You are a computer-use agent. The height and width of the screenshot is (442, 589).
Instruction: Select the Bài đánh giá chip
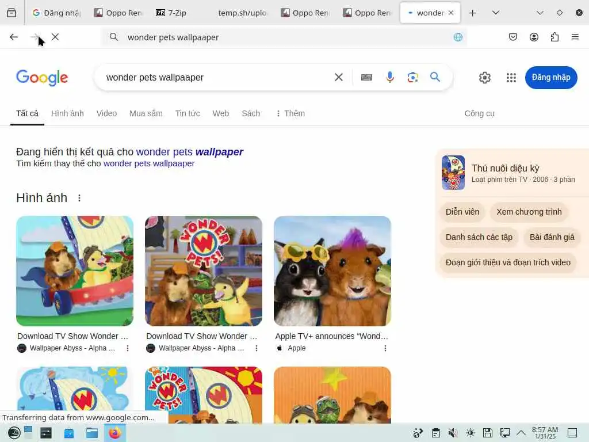click(x=552, y=237)
